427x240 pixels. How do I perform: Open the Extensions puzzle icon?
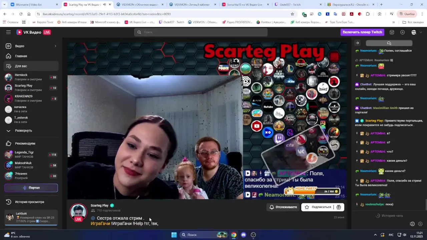(368, 14)
